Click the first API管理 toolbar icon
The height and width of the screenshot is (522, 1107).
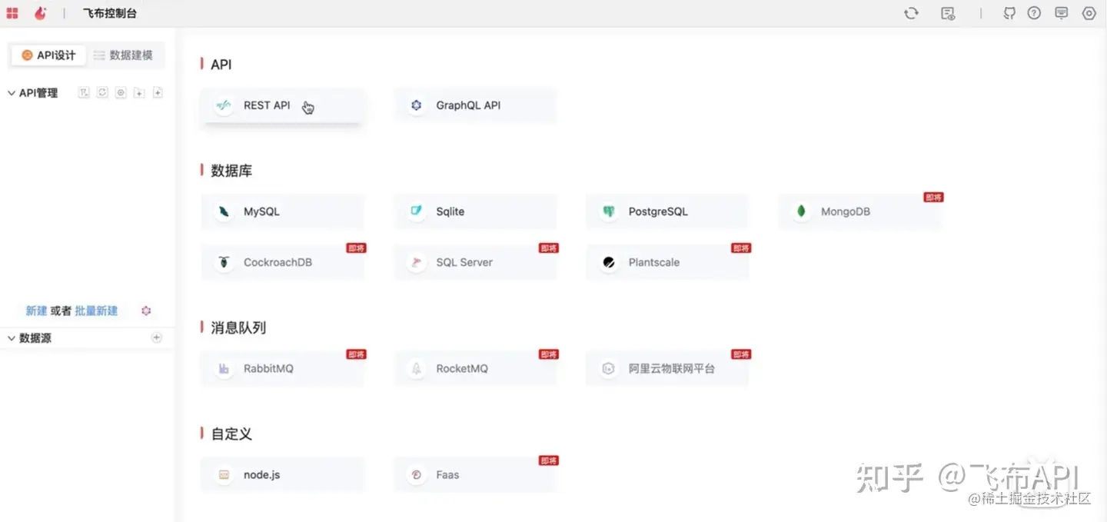pos(84,92)
